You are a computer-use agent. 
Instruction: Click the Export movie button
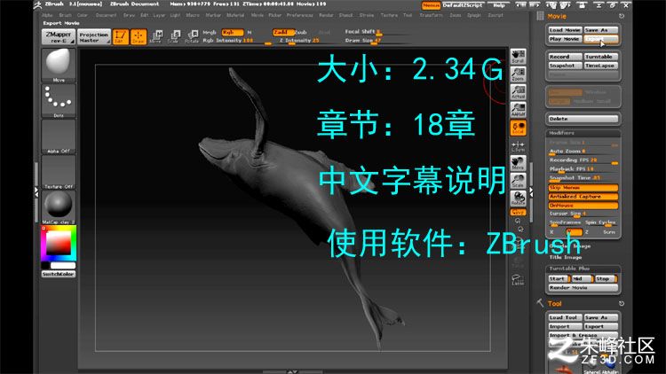(600, 39)
